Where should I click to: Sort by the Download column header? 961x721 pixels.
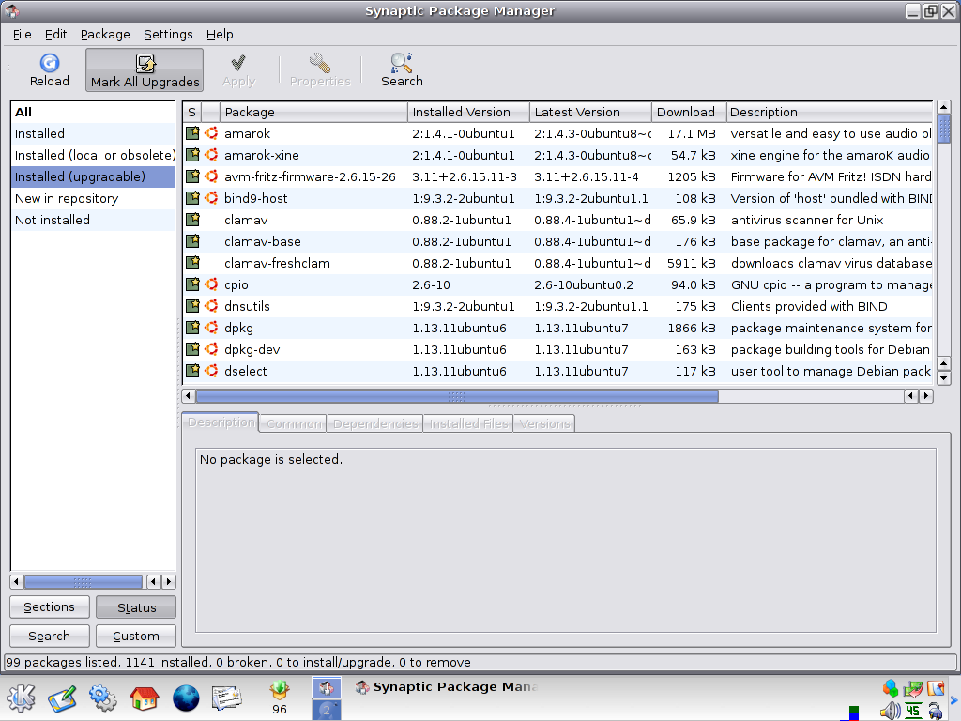pos(689,113)
